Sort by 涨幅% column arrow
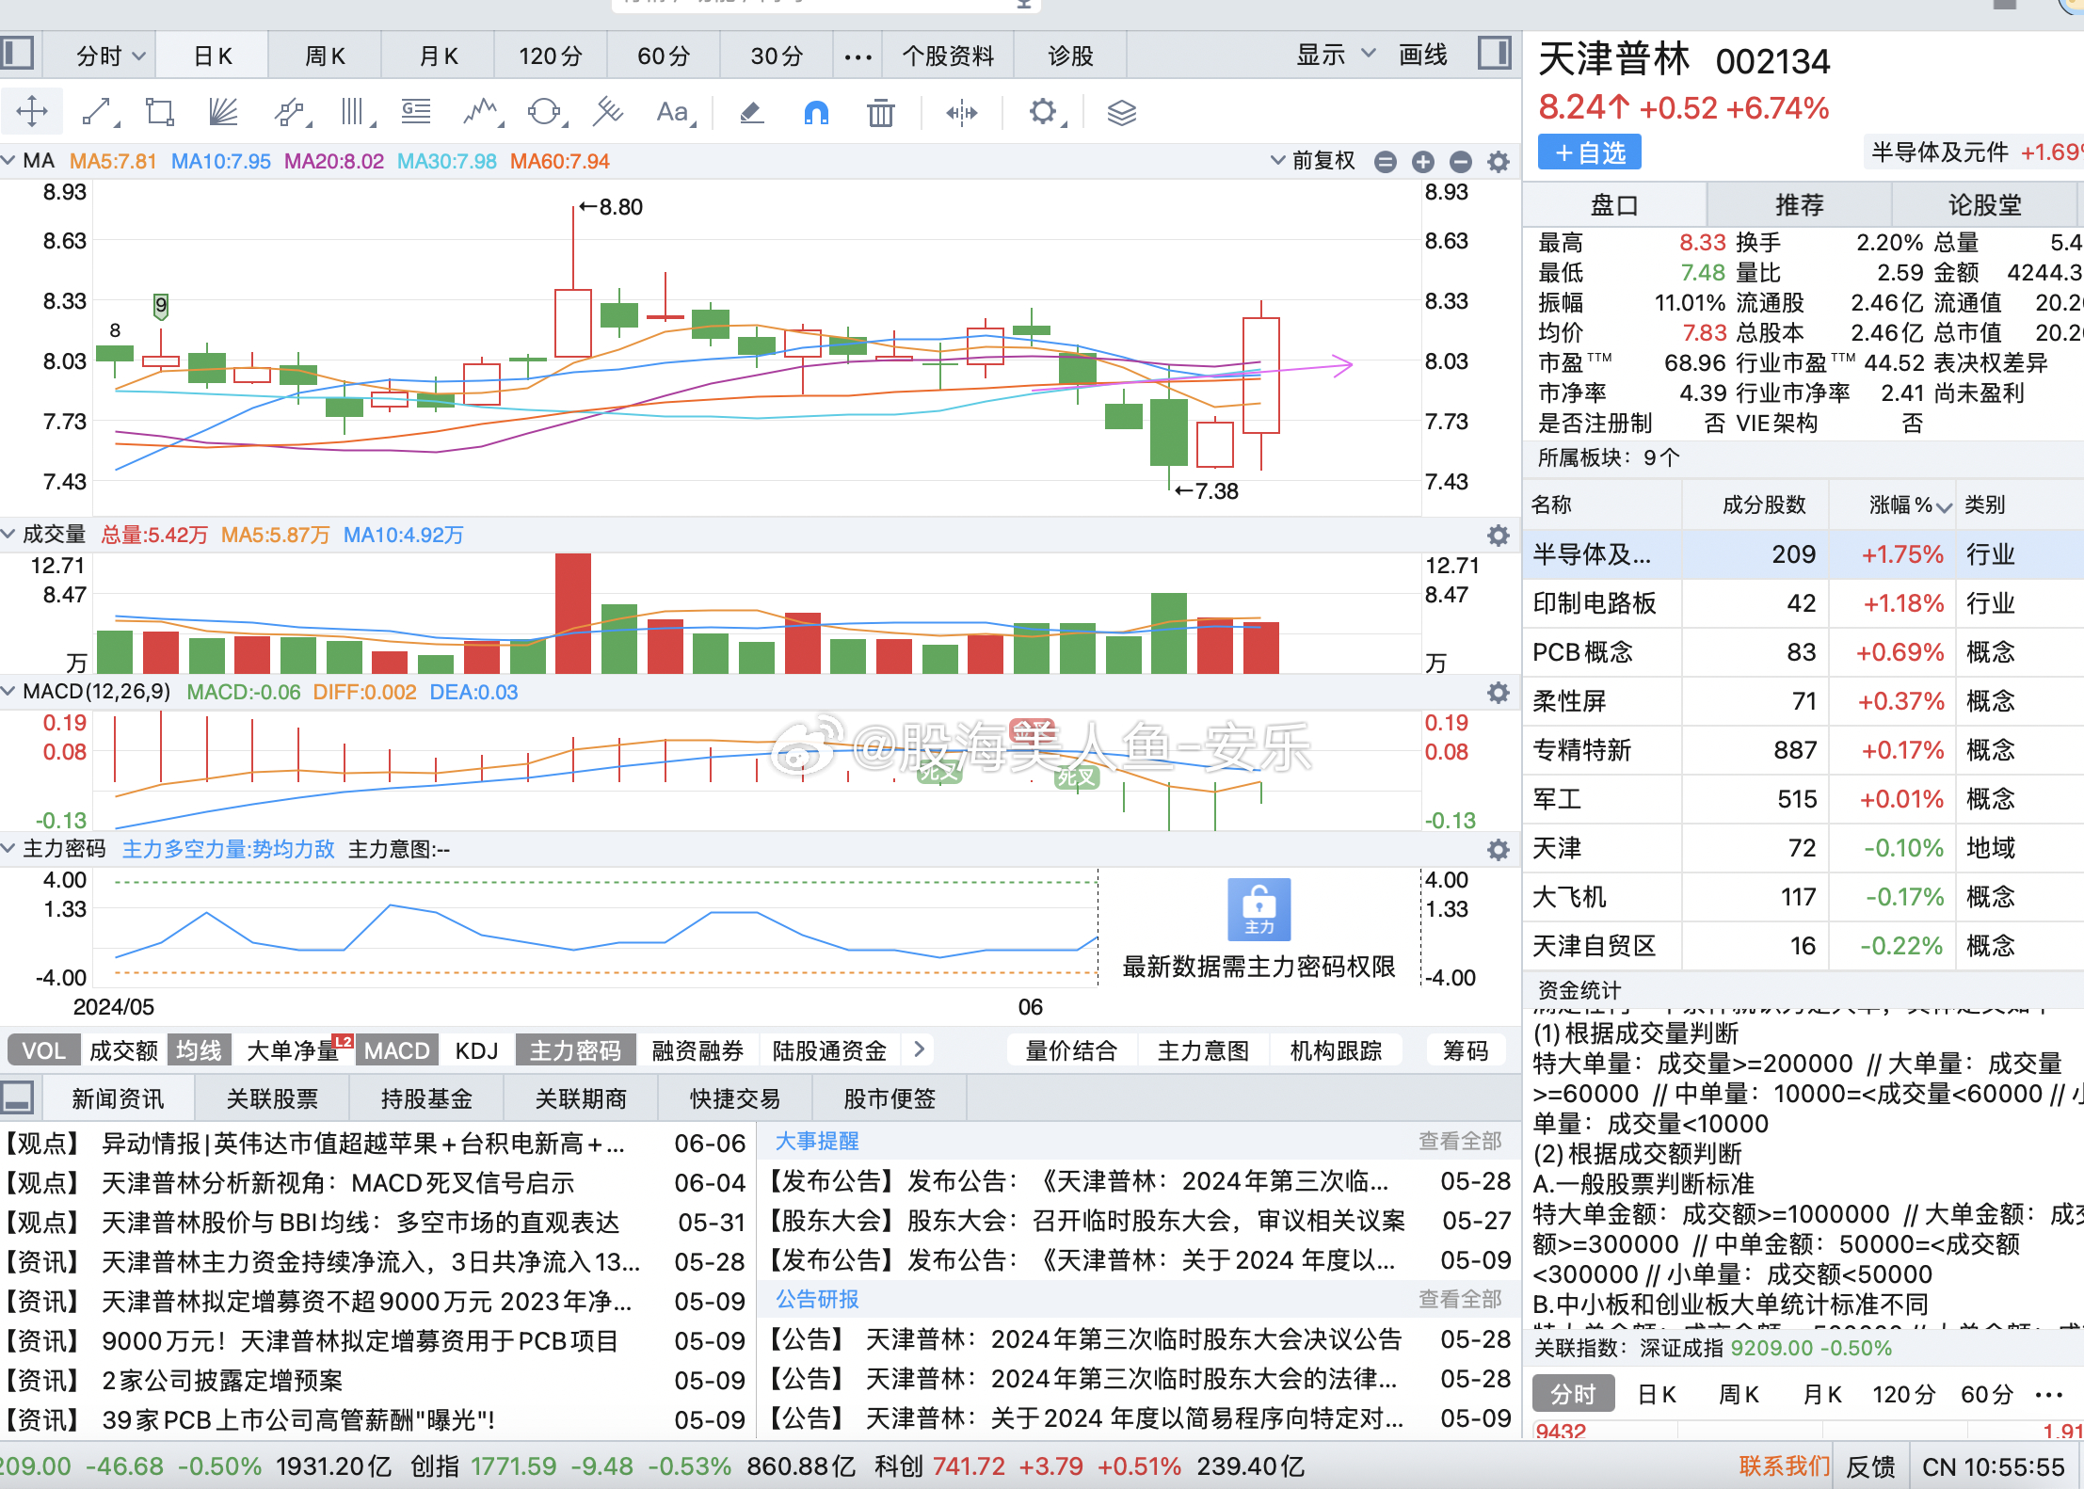2084x1489 pixels. click(x=1944, y=506)
